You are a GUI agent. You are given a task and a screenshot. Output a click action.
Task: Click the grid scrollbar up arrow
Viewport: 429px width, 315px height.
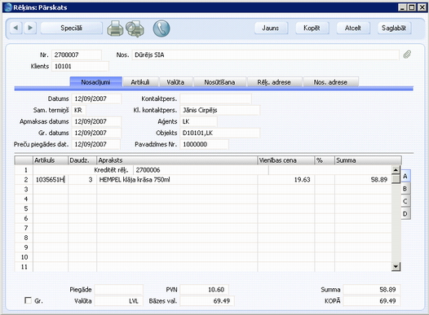coord(396,170)
